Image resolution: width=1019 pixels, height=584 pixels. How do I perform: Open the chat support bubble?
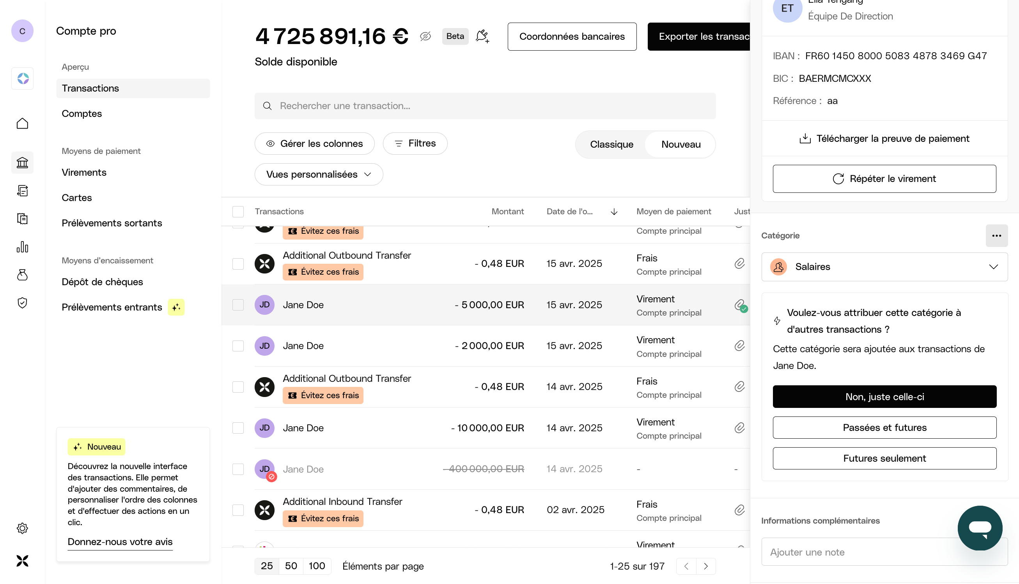pyautogui.click(x=979, y=528)
